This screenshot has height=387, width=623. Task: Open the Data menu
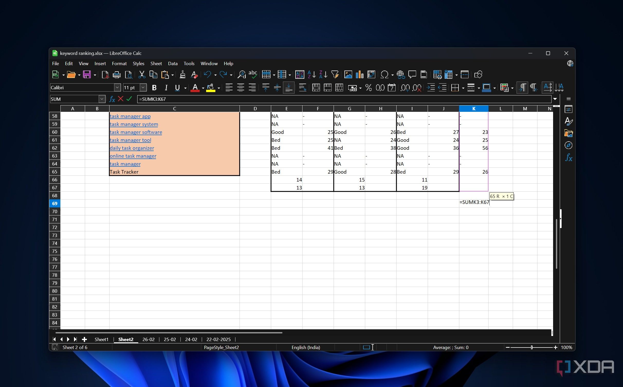(x=173, y=64)
